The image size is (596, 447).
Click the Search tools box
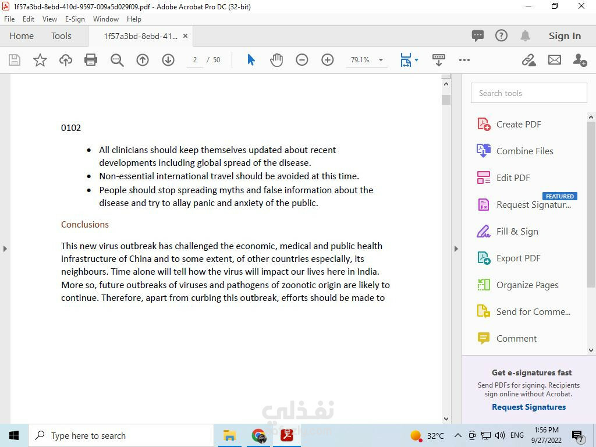point(528,93)
